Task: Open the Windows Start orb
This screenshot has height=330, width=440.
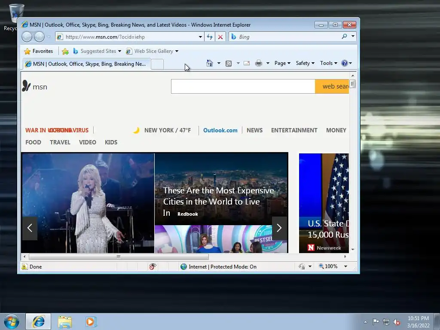Action: [12, 321]
